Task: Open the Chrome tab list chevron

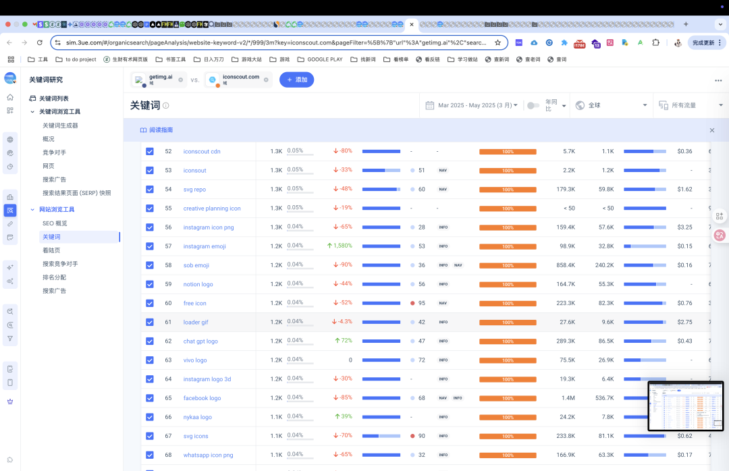Action: [x=721, y=24]
